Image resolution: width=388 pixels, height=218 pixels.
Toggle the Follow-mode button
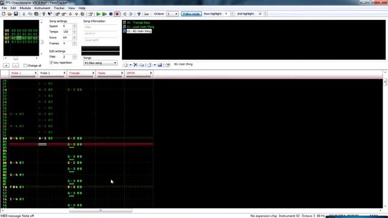(x=192, y=14)
